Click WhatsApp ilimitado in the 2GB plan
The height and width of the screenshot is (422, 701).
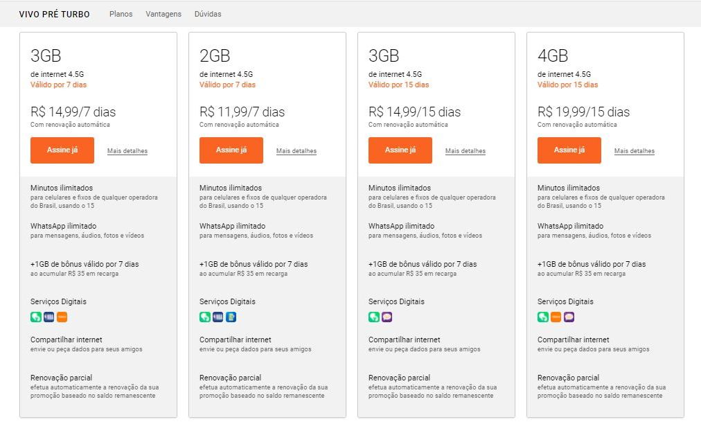coord(233,226)
